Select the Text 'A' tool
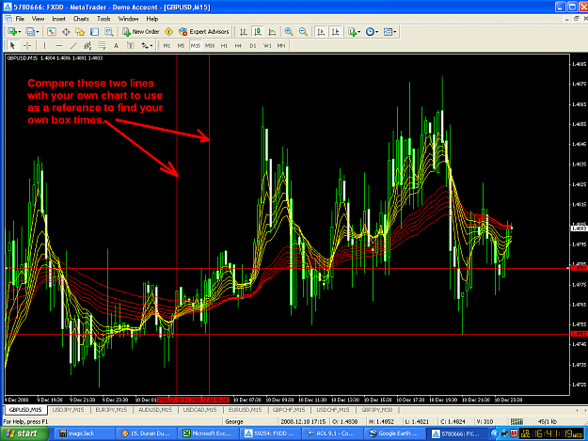The width and height of the screenshot is (588, 441). (116, 46)
